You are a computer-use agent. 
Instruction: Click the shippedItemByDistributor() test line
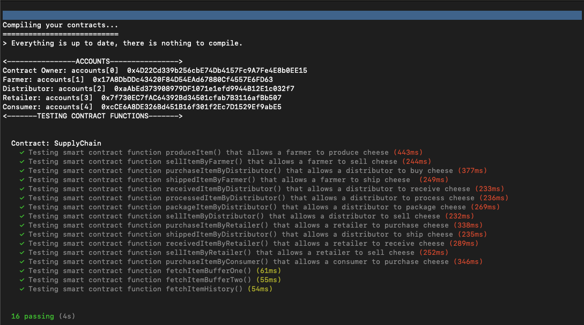point(253,235)
